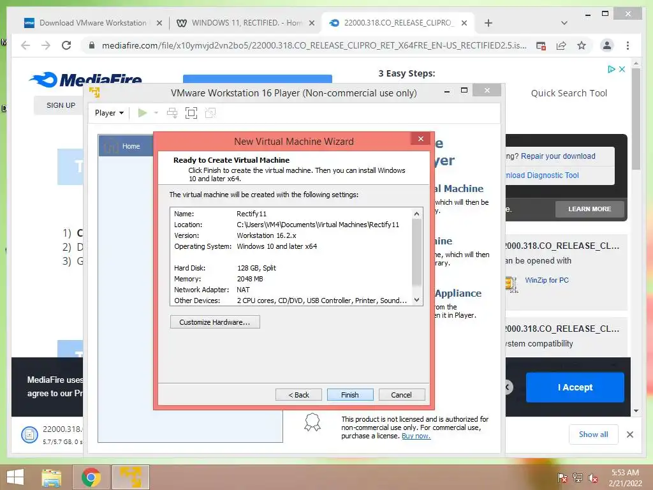Open Download Diagnostic Tool link

click(x=541, y=175)
